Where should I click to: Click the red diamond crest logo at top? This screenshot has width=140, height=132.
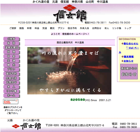pyautogui.click(x=70, y=8)
